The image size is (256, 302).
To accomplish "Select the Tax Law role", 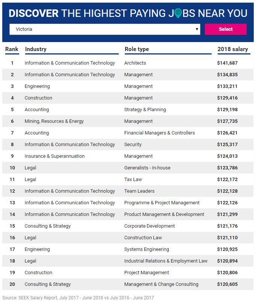I will (133, 180).
